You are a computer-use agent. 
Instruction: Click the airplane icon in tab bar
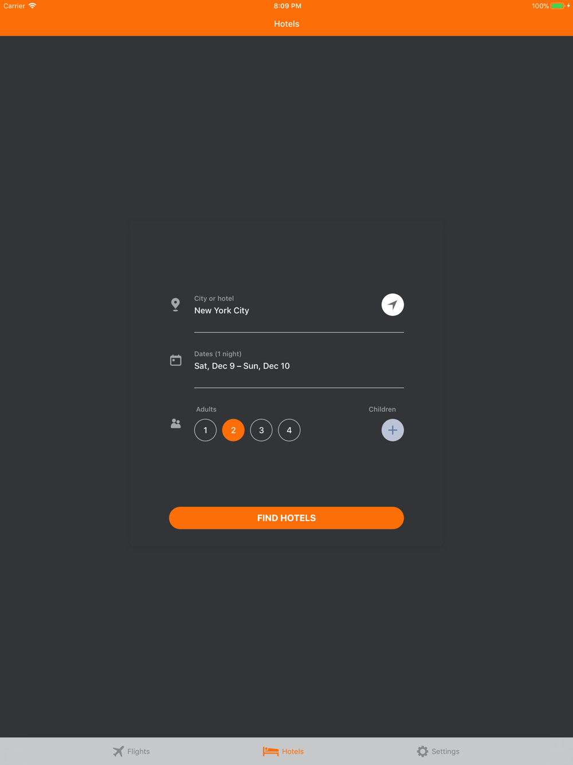[118, 751]
